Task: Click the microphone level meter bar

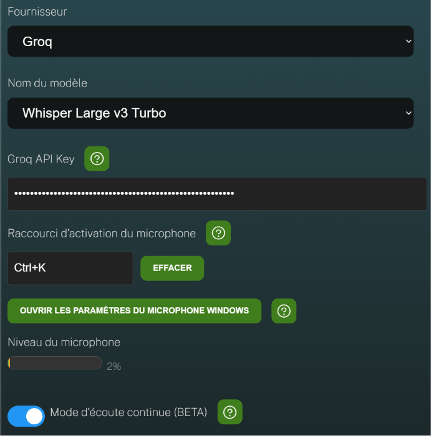Action: (x=55, y=363)
